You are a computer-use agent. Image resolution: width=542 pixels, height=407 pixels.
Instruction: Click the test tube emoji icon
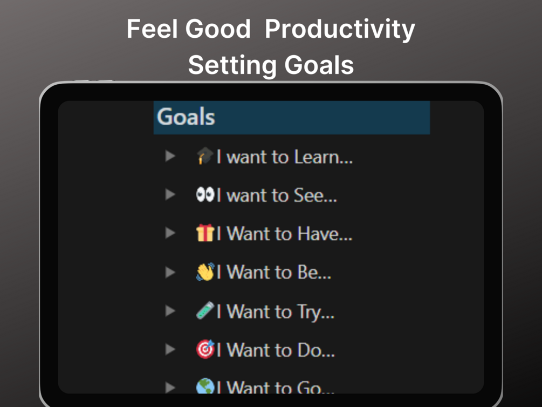pyautogui.click(x=205, y=311)
